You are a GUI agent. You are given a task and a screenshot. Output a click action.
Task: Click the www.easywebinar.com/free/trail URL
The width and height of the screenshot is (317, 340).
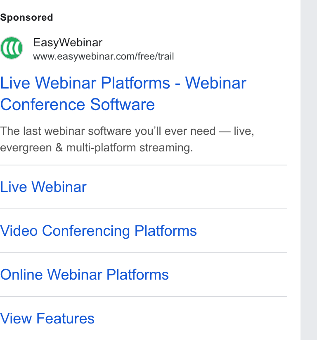[104, 56]
